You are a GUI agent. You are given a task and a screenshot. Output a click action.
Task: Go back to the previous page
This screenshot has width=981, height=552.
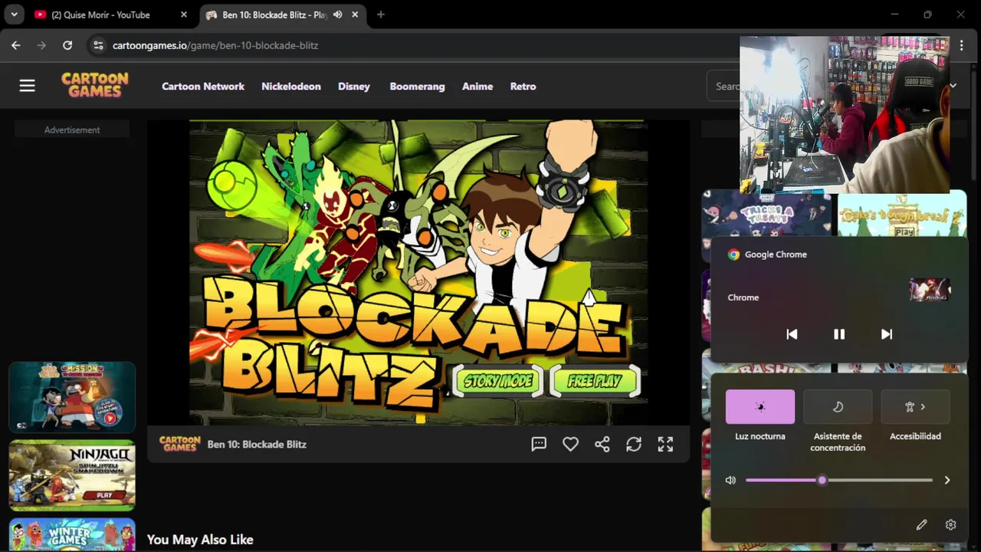tap(16, 45)
